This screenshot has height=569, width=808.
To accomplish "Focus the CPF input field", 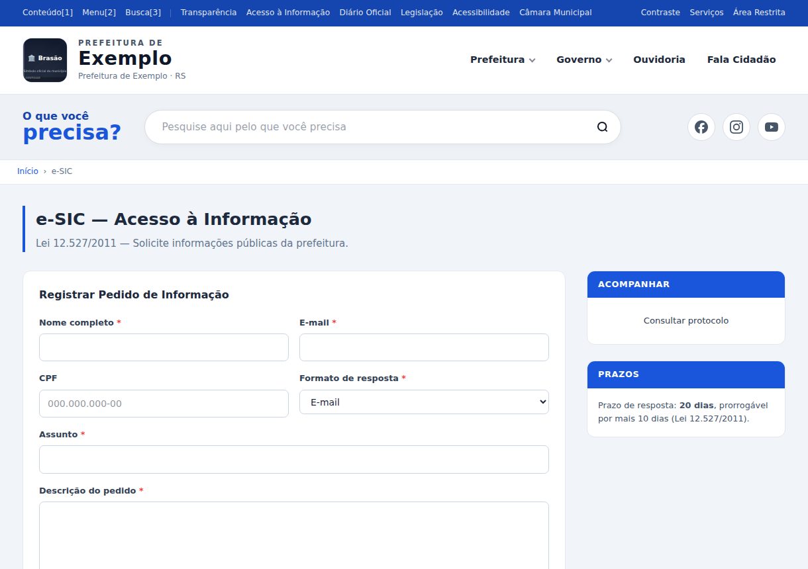I will (164, 404).
